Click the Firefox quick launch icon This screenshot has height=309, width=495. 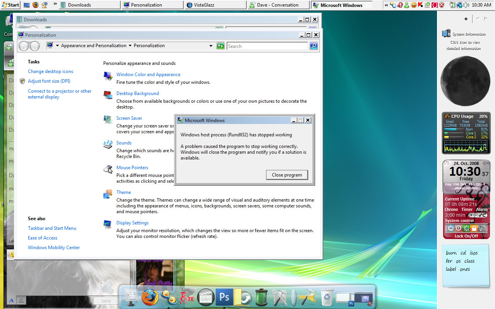coord(36,5)
